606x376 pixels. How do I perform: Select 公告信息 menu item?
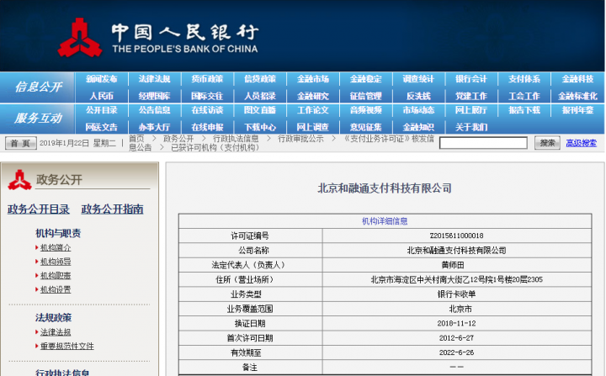pyautogui.click(x=154, y=110)
